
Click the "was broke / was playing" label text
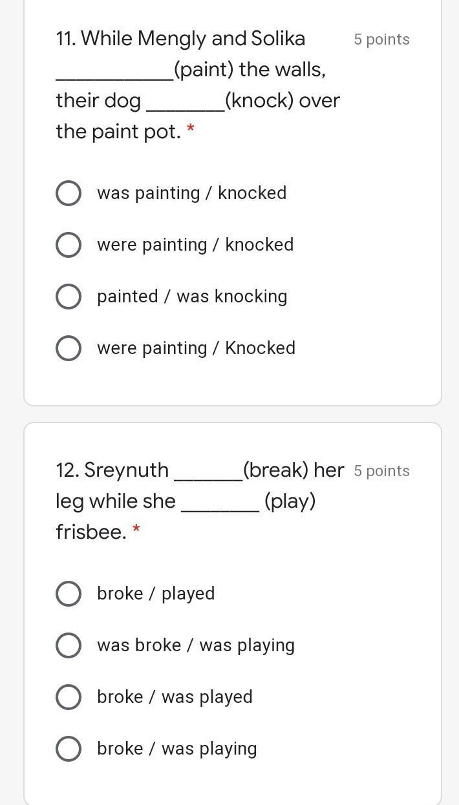click(196, 645)
